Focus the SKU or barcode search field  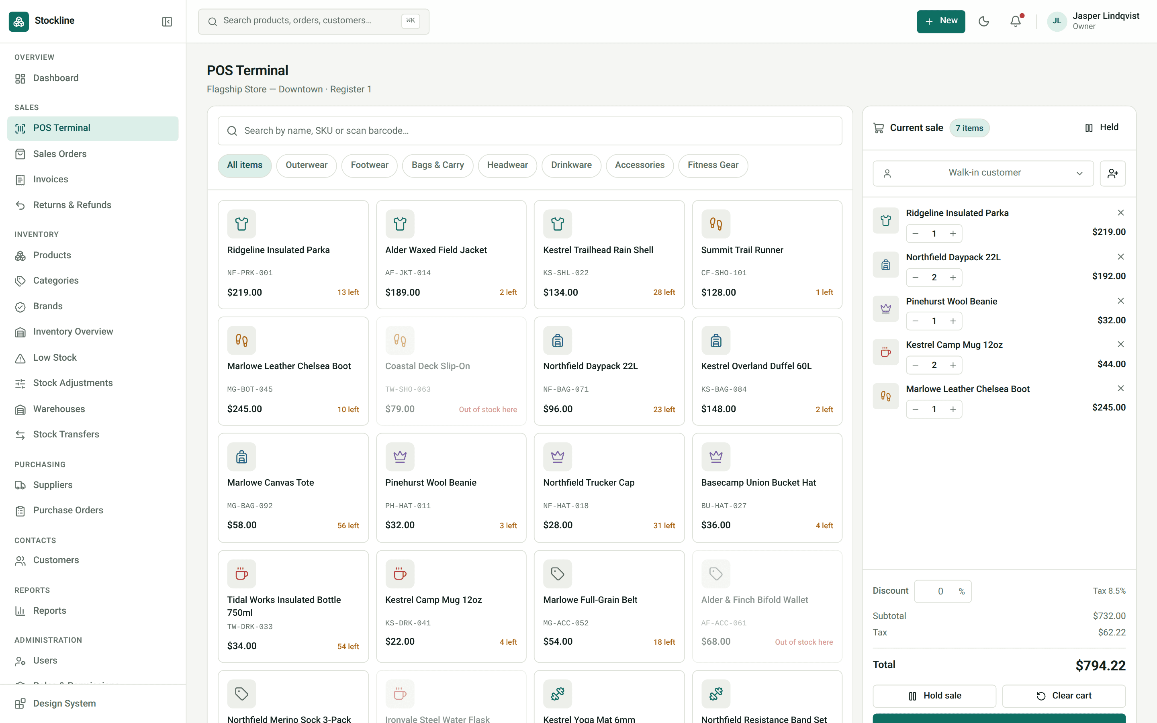530,131
